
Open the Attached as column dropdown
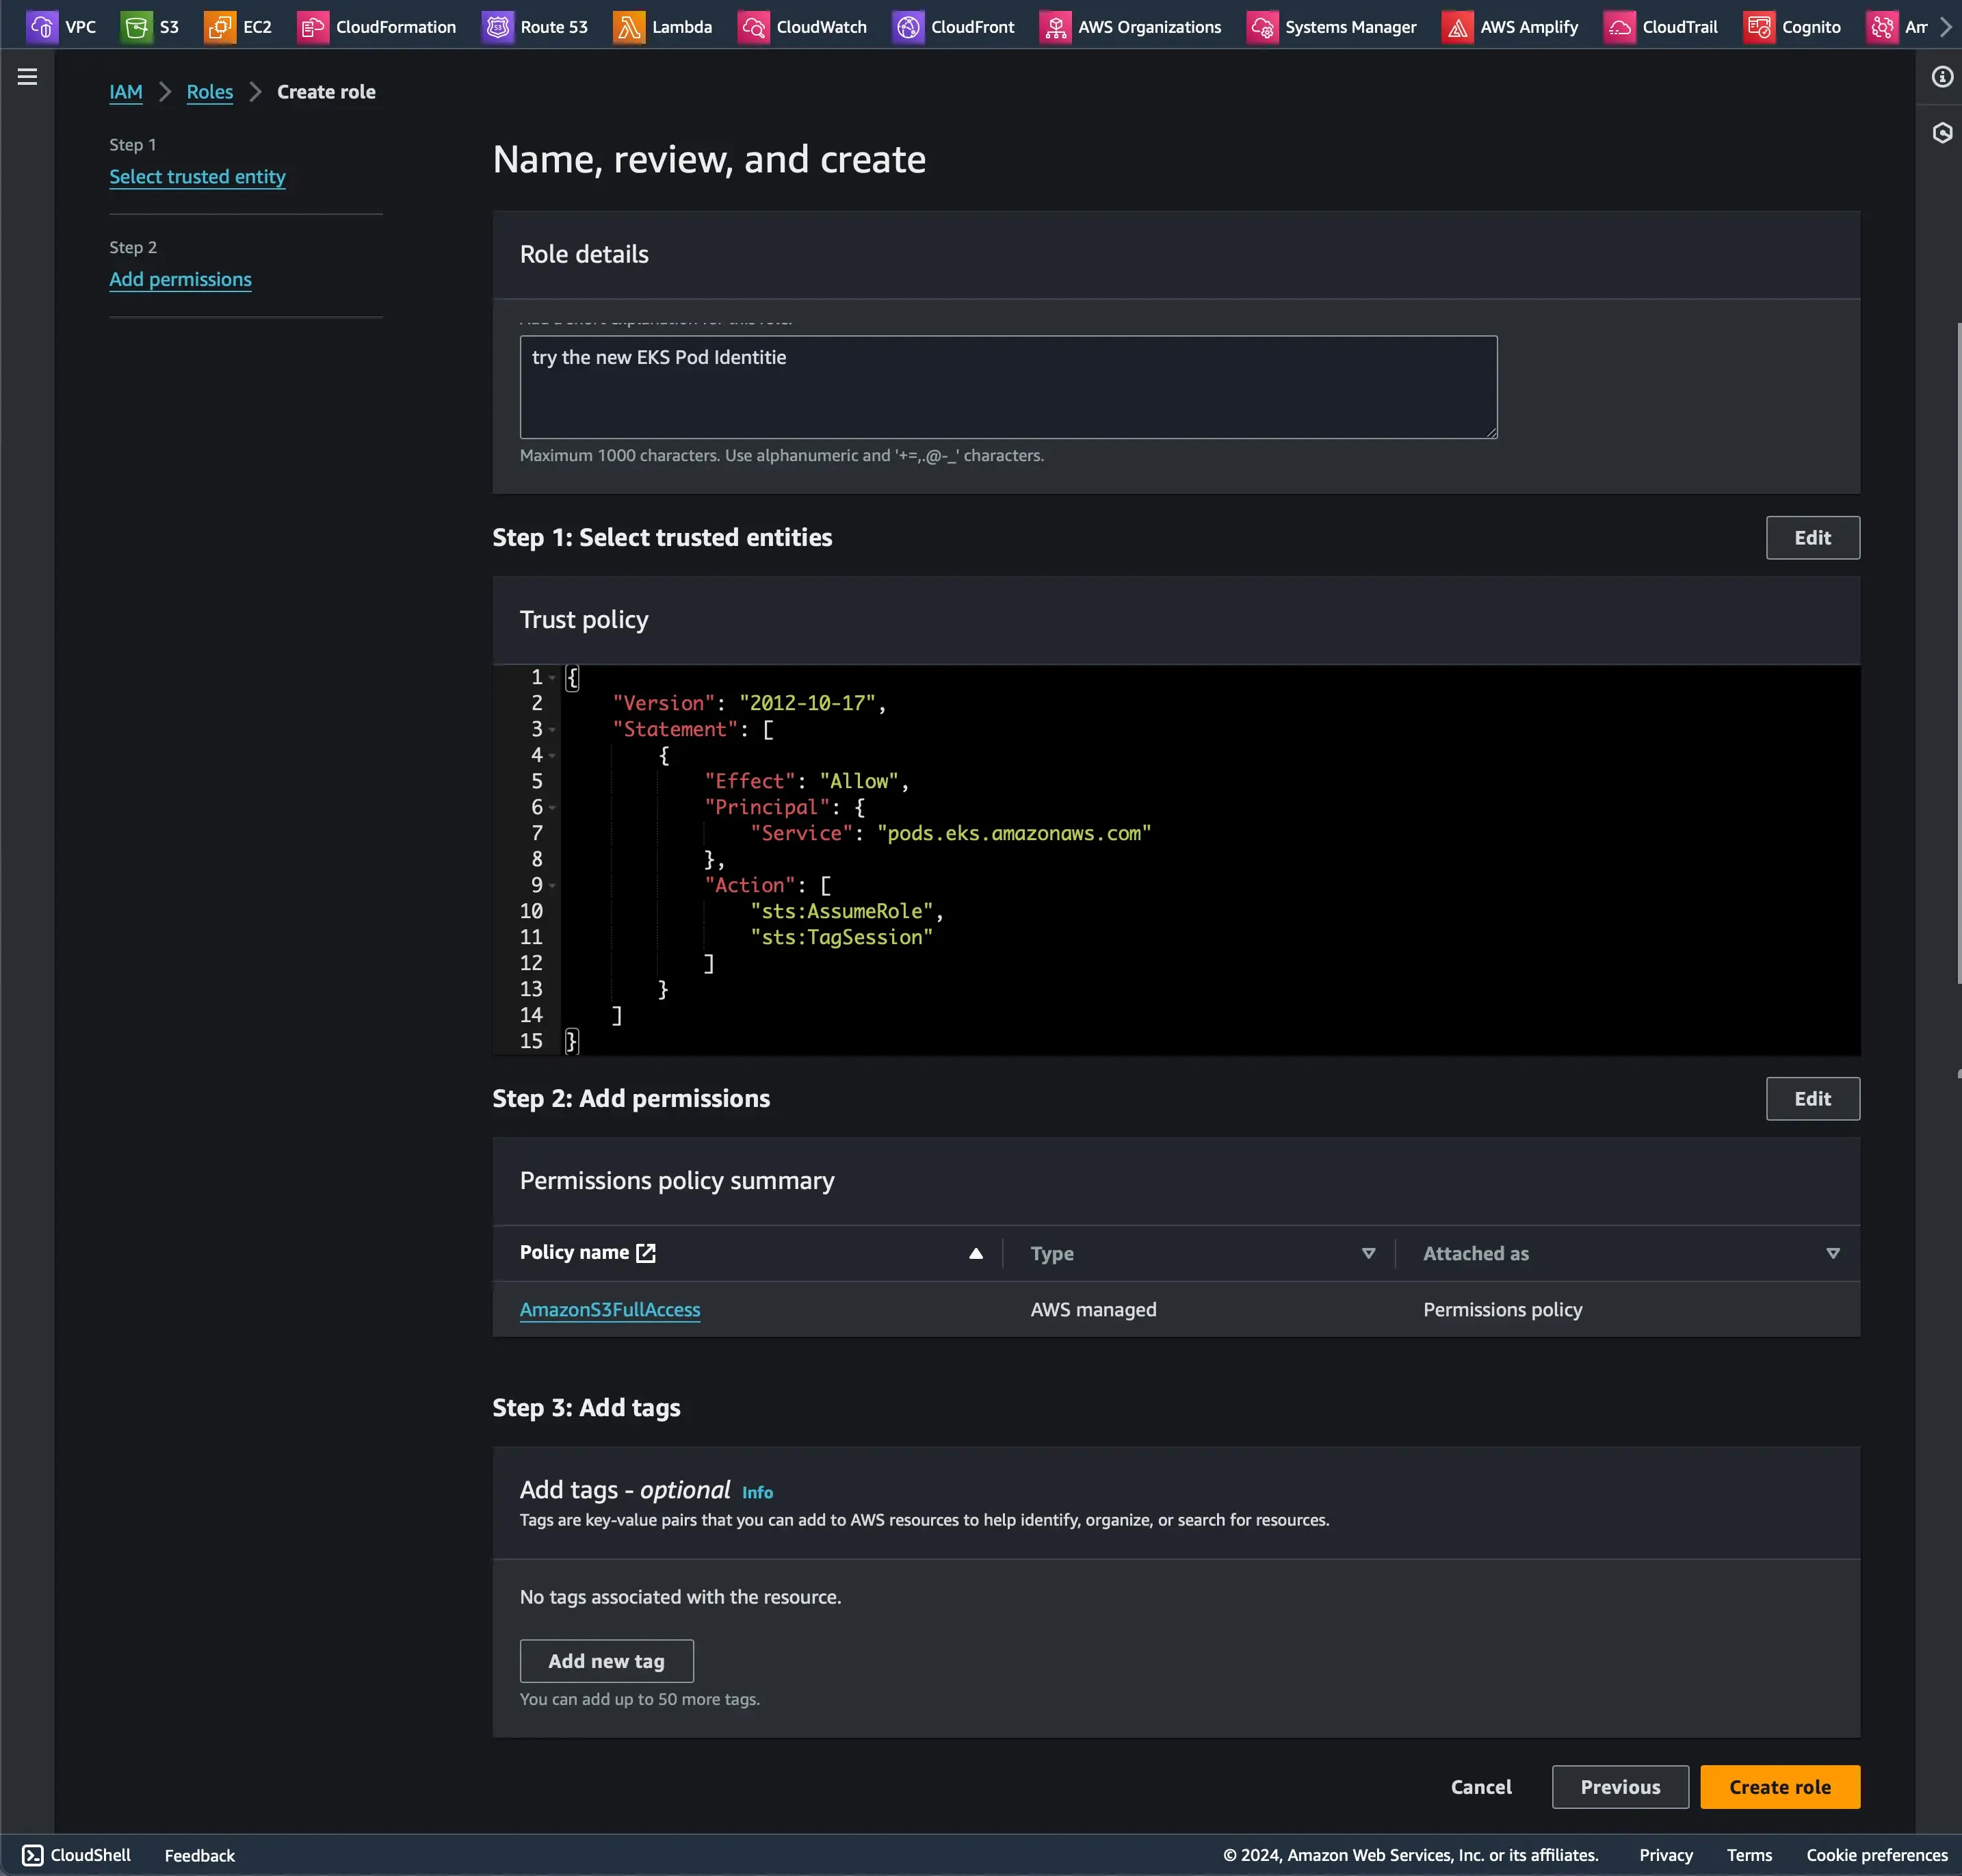click(x=1832, y=1254)
